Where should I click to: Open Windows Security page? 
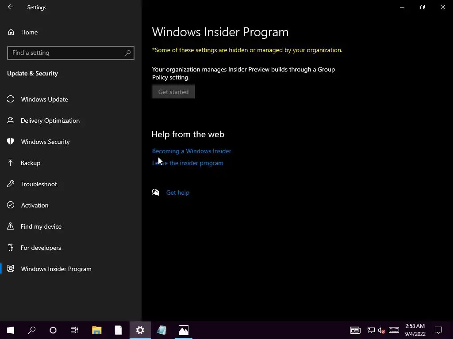pyautogui.click(x=46, y=142)
